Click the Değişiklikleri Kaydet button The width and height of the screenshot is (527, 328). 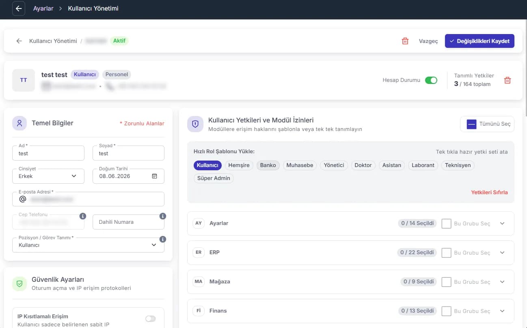[479, 41]
